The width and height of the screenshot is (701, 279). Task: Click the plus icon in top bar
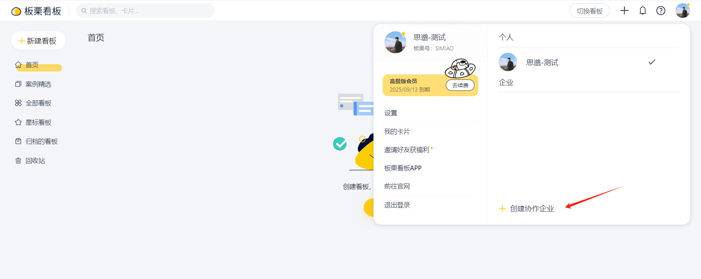coord(624,11)
